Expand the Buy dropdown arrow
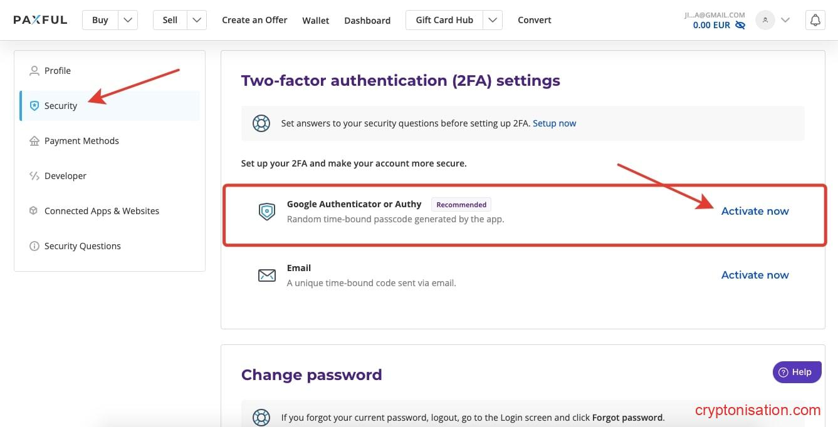The height and width of the screenshot is (427, 838). [x=128, y=20]
